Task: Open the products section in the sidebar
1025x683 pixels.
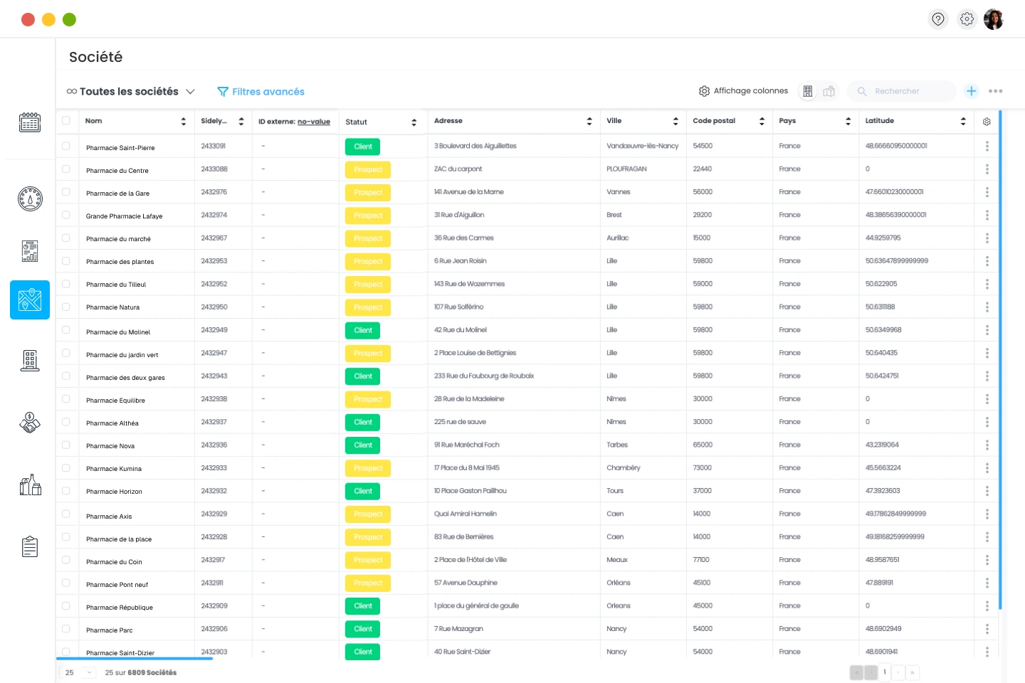Action: point(29,485)
